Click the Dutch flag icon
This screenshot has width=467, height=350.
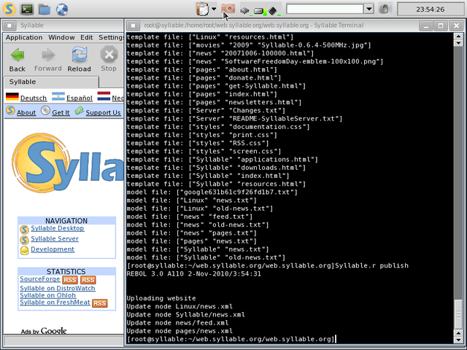click(x=104, y=96)
